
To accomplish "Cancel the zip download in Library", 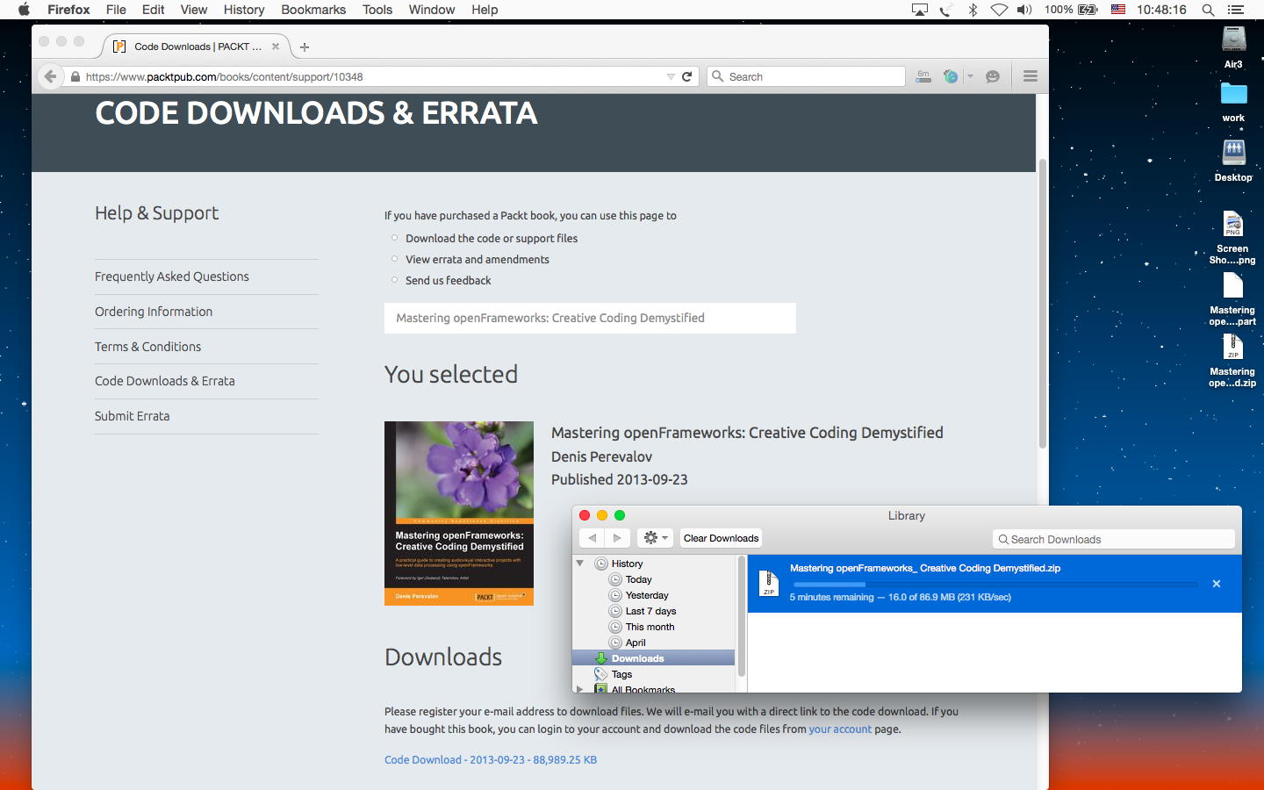I will click(x=1217, y=584).
